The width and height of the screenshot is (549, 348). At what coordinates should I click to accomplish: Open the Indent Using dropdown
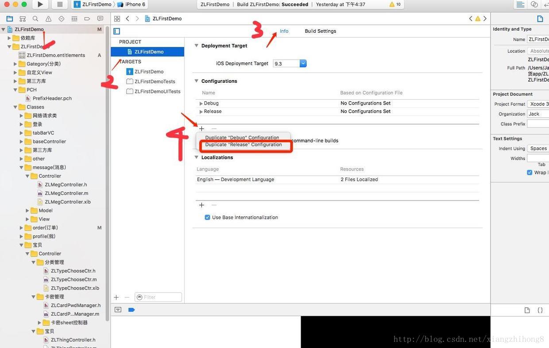(538, 148)
